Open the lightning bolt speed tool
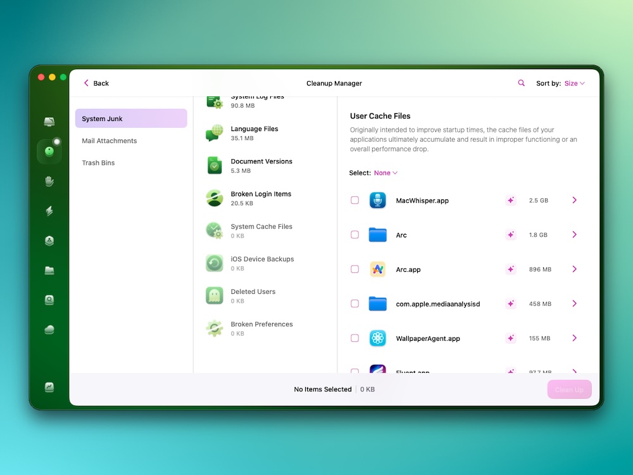 pos(49,211)
